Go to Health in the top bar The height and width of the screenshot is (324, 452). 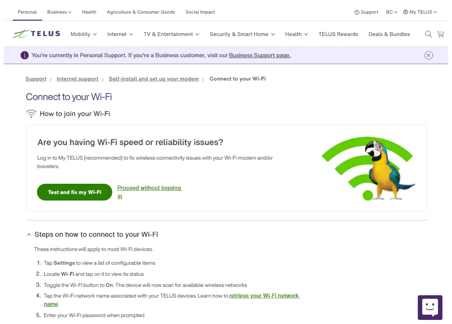89,12
